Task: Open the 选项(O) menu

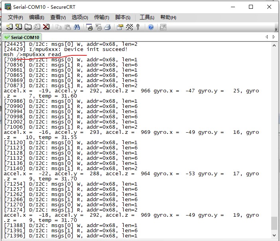Action: [x=80, y=17]
